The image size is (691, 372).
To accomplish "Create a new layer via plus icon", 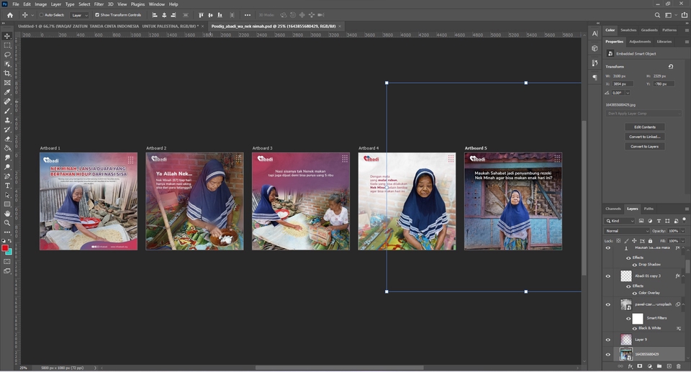I will pyautogui.click(x=669, y=366).
